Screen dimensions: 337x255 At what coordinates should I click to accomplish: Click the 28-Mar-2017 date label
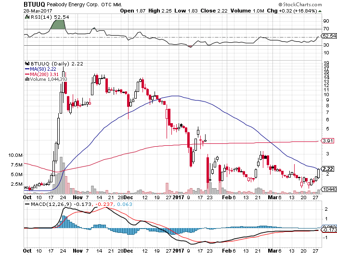38,11
